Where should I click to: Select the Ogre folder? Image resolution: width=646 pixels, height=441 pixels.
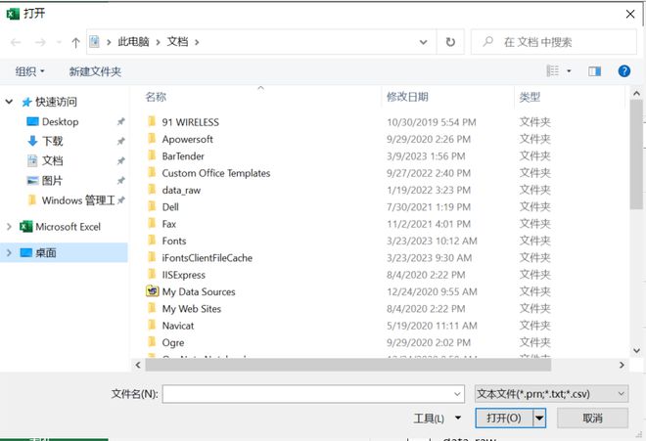173,342
